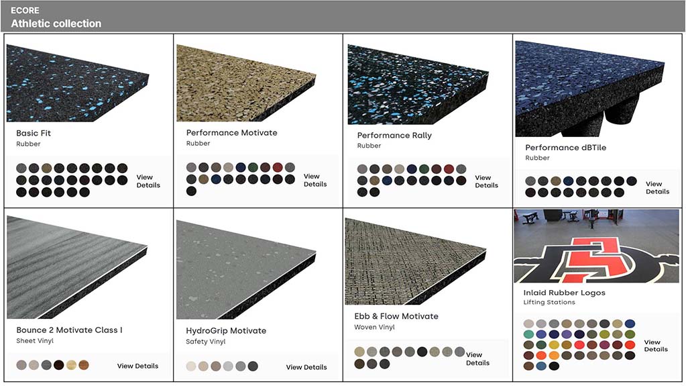
Task: Open View Details for Performance Motivate
Action: (315, 180)
